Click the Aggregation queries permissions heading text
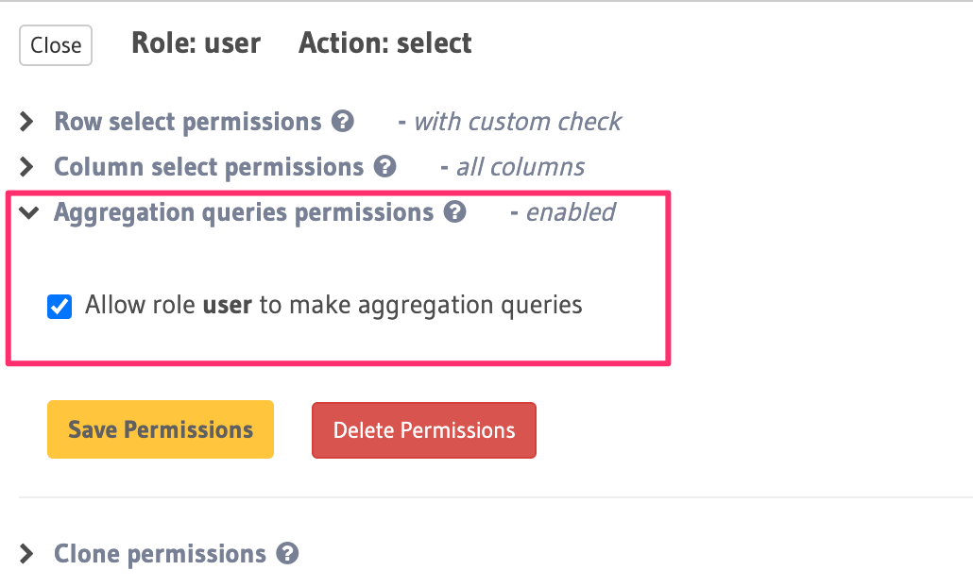The width and height of the screenshot is (973, 587). (244, 212)
